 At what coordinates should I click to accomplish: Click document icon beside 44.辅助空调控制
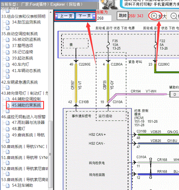pos(8,99)
